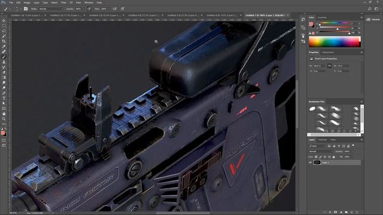Viewport: 383px width, 215px height.
Task: Click the search icon at top right
Action: [x=370, y=9]
